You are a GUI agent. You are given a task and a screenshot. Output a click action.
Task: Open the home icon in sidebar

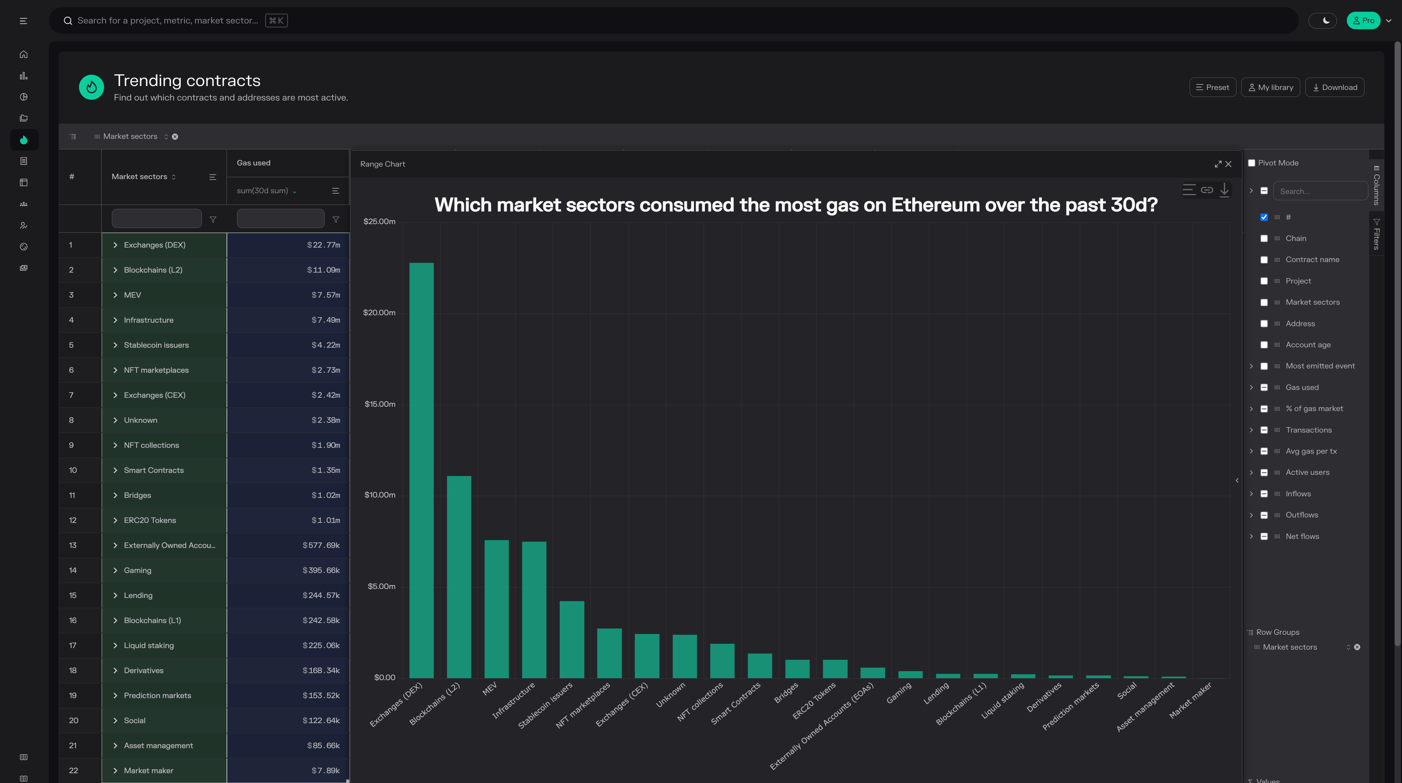[23, 54]
